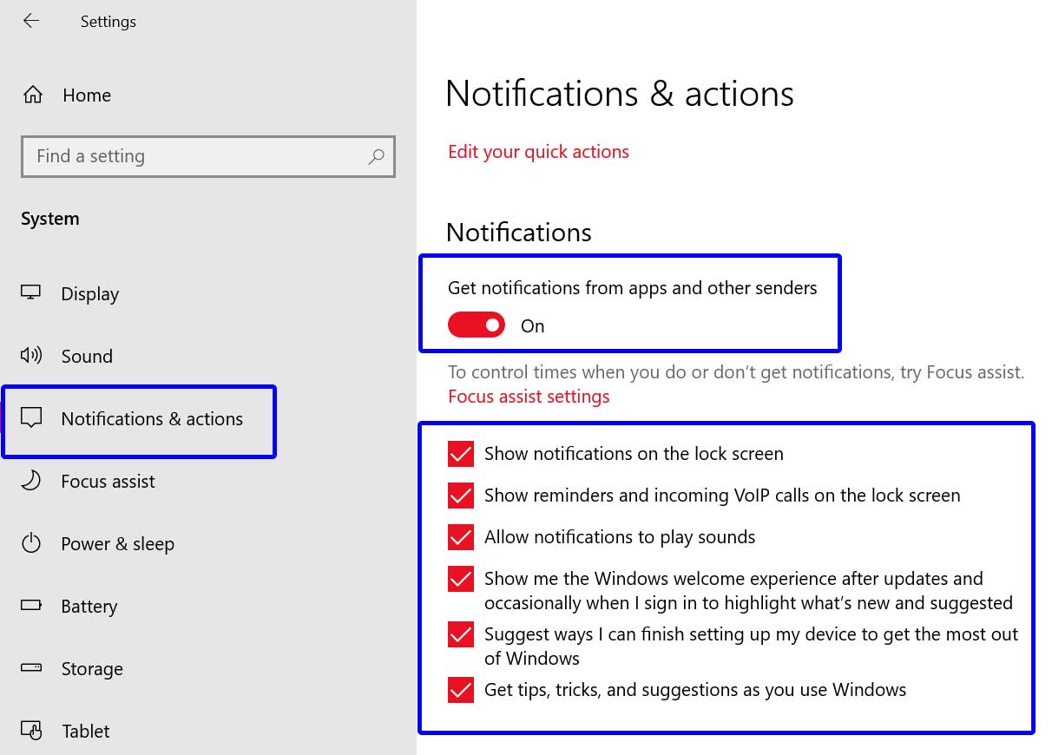Uncheck the Windows welcome experience option
Screen dimensions: 1052x755
pos(460,579)
